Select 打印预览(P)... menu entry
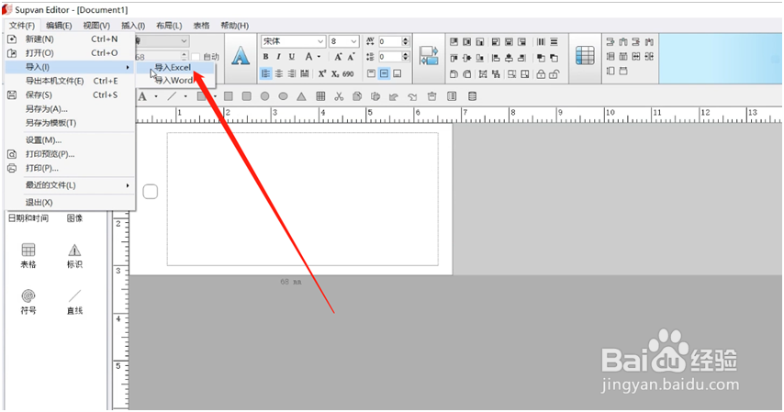784x412 pixels. coord(70,154)
